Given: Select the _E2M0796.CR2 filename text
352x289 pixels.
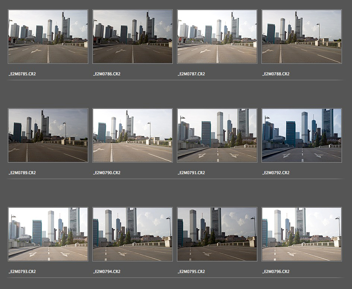Looking at the screenshot, I should [276, 271].
